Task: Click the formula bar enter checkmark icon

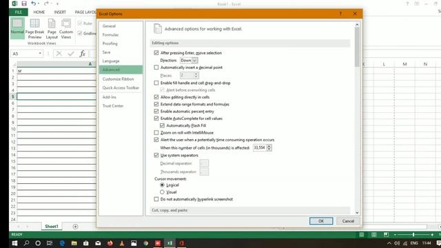Action: [x=70, y=54]
